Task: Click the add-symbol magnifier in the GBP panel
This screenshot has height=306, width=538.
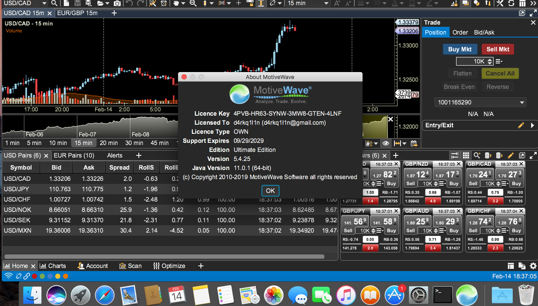Action: coord(477,155)
